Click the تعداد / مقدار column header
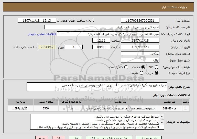This screenshot has height=139, width=197. point(46,102)
